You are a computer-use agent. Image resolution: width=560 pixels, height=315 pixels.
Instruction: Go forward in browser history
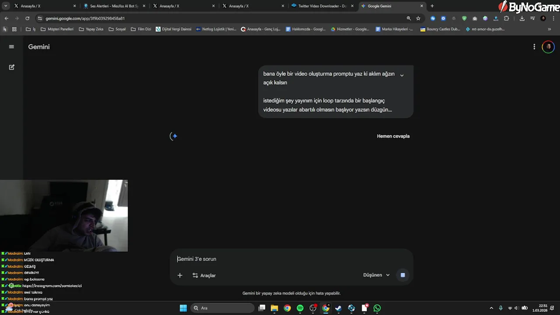tap(17, 18)
